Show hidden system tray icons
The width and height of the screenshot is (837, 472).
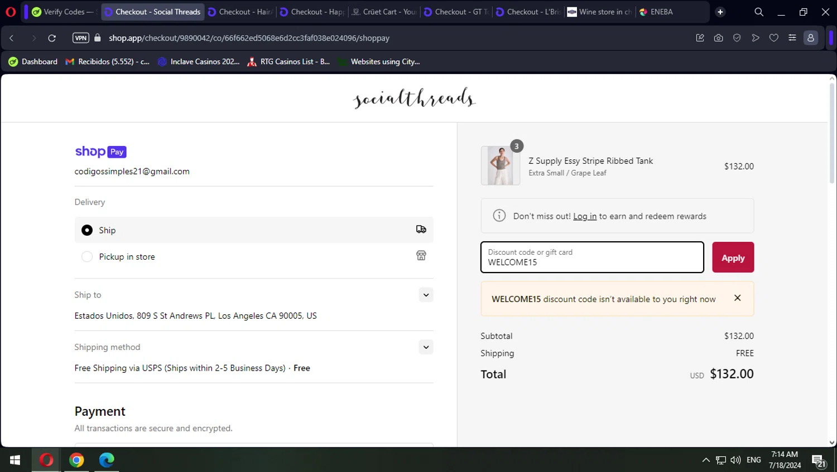click(x=706, y=460)
